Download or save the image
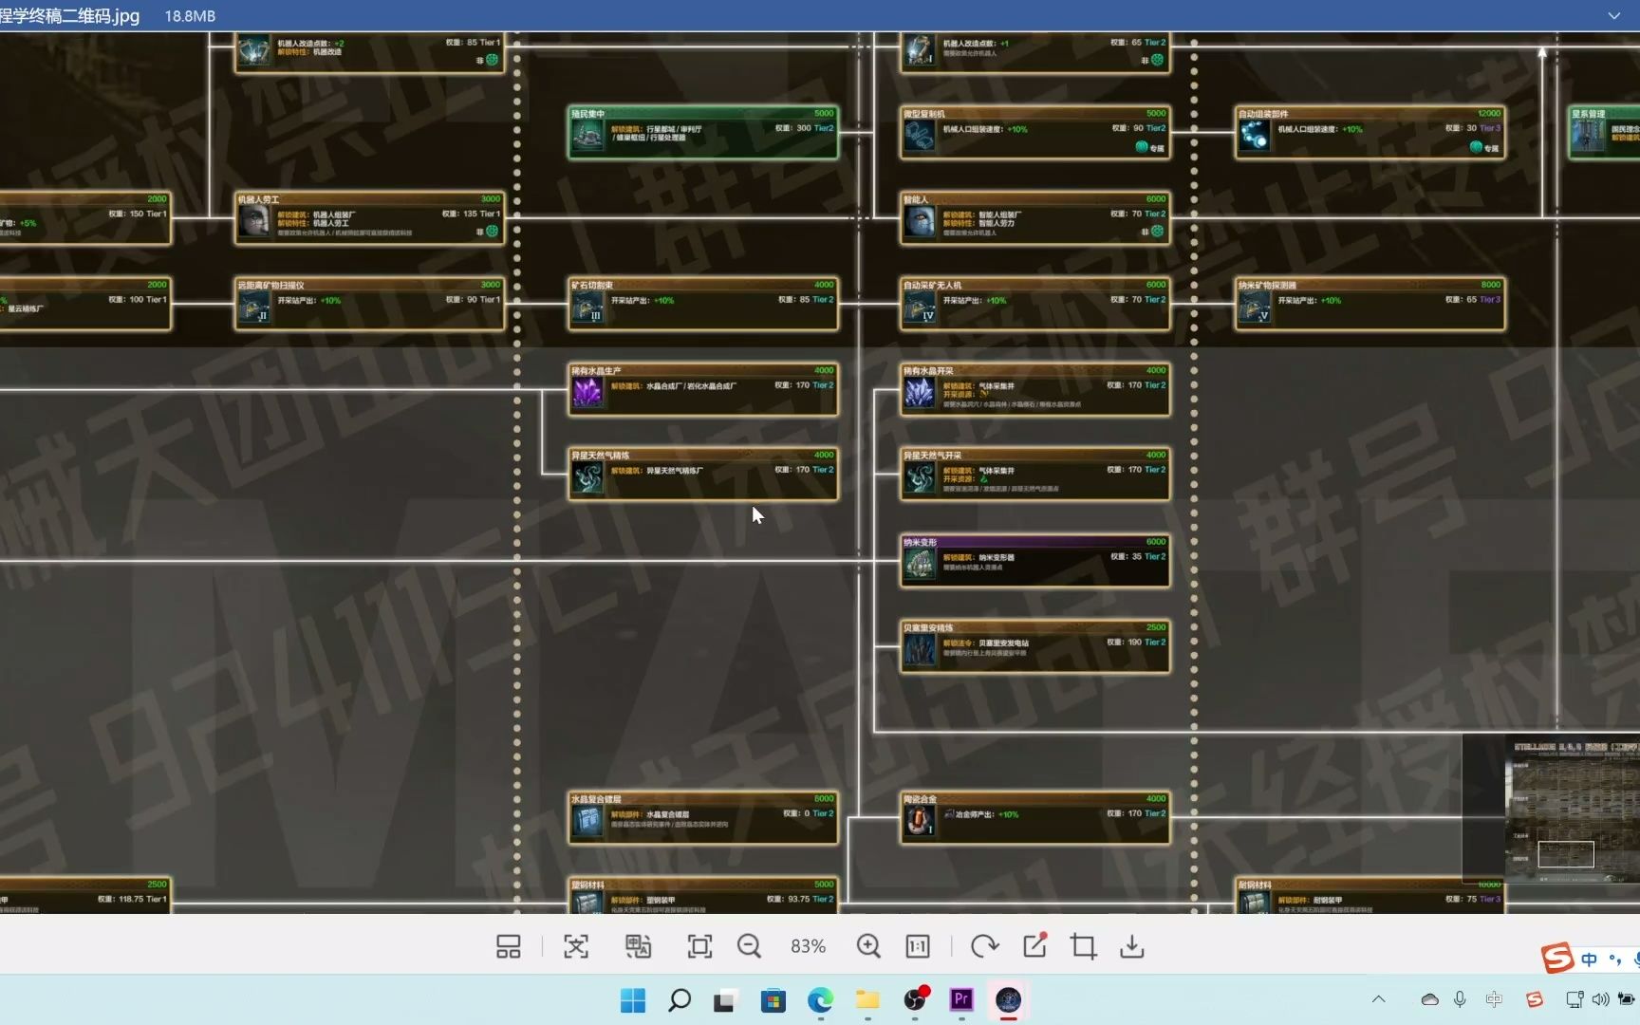The image size is (1640, 1025). [x=1132, y=946]
